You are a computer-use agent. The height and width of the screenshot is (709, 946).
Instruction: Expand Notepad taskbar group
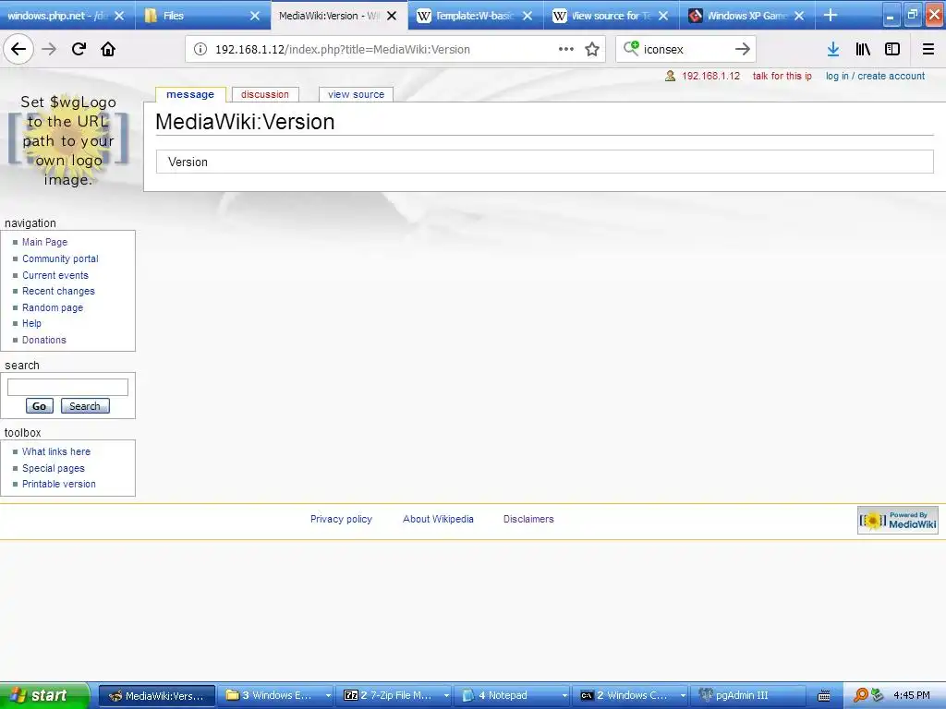point(513,695)
